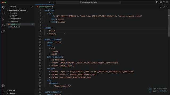
Task: Click 'changes:' on line 26
Action: pos(54,83)
